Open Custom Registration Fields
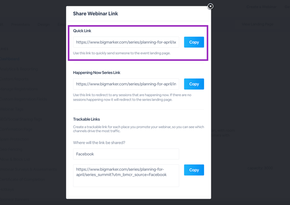 point(23,99)
